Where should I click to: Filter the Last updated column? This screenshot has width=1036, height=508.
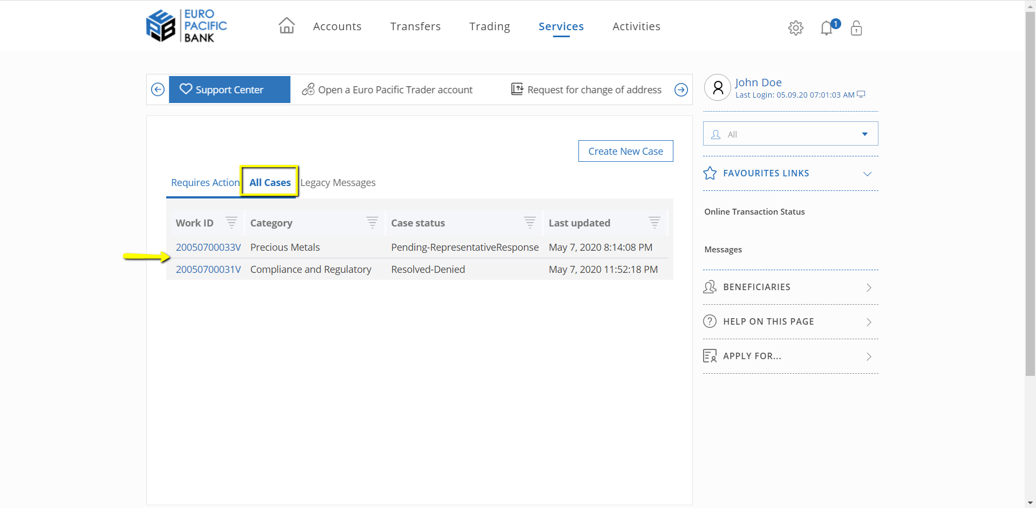coord(655,222)
